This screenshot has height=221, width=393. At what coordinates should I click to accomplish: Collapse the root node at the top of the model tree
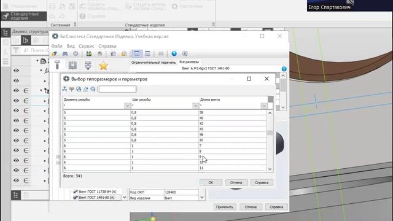coord(37,61)
